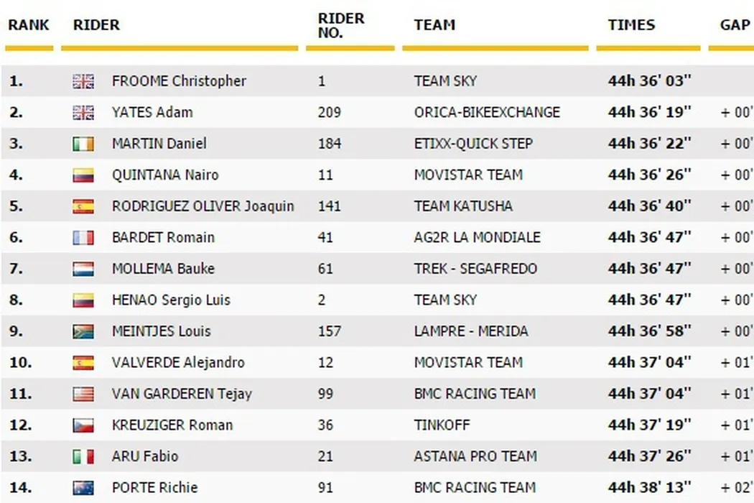Click the American flag by Van Garderen Tejay
Viewport: 754px width, 503px height.
pyautogui.click(x=83, y=394)
